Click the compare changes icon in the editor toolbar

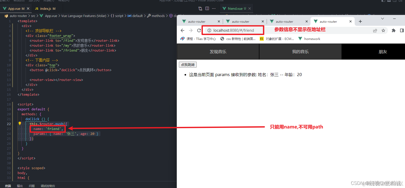click(x=200, y=9)
